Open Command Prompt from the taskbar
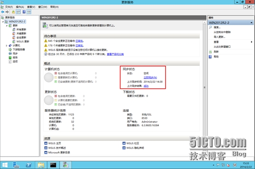Image resolution: width=255 pixels, height=169 pixels. 53,165
